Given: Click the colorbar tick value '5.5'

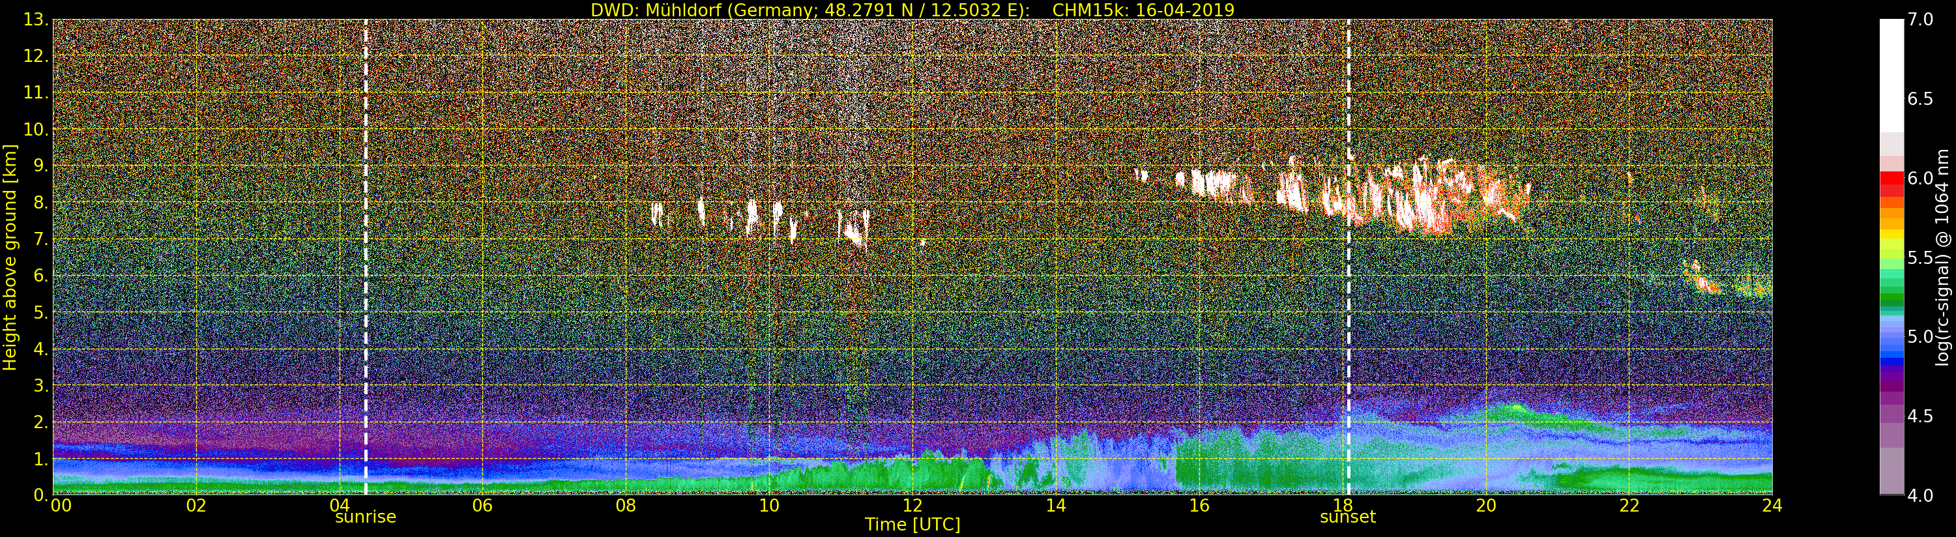Looking at the screenshot, I should pyautogui.click(x=1920, y=258).
